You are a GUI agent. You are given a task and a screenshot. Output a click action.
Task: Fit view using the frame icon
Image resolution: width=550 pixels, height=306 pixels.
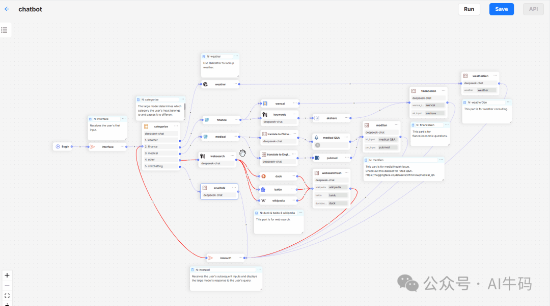pos(7,295)
